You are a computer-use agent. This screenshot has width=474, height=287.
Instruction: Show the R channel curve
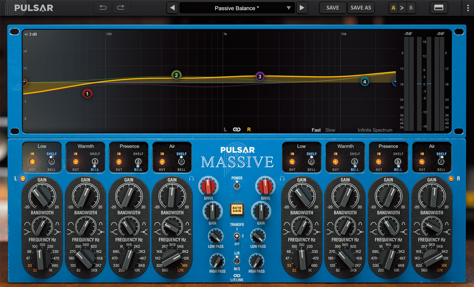tap(249, 130)
